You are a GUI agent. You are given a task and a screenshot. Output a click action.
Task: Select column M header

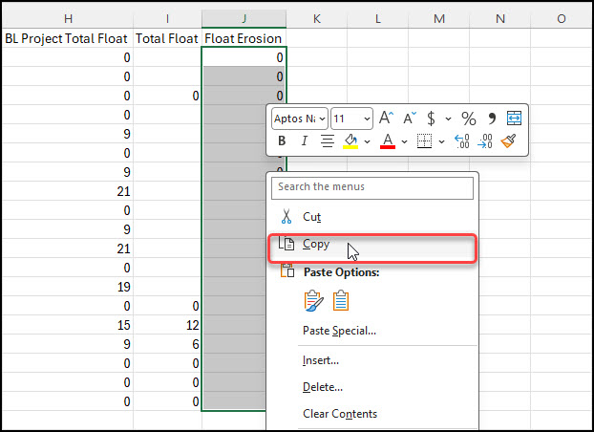pyautogui.click(x=439, y=18)
